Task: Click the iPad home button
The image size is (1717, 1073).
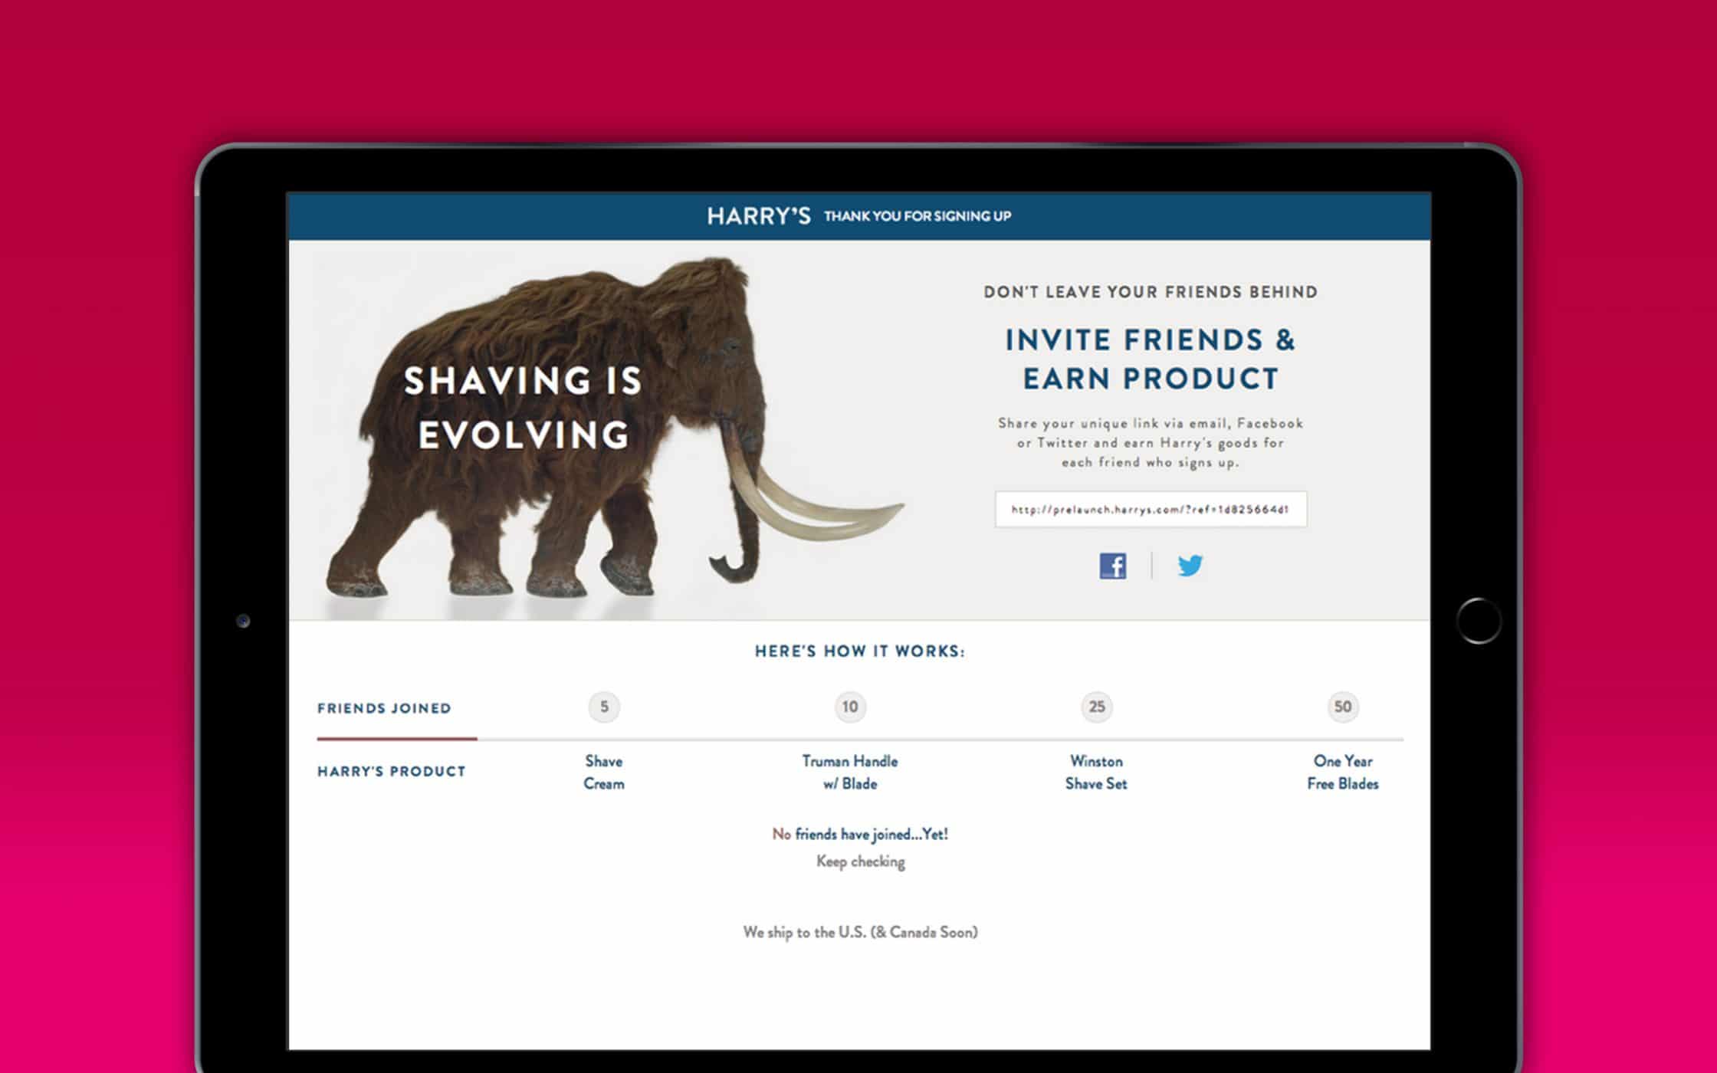Action: pos(1479,621)
